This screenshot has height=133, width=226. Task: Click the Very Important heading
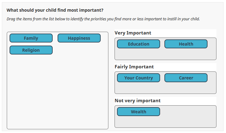coord(133,33)
